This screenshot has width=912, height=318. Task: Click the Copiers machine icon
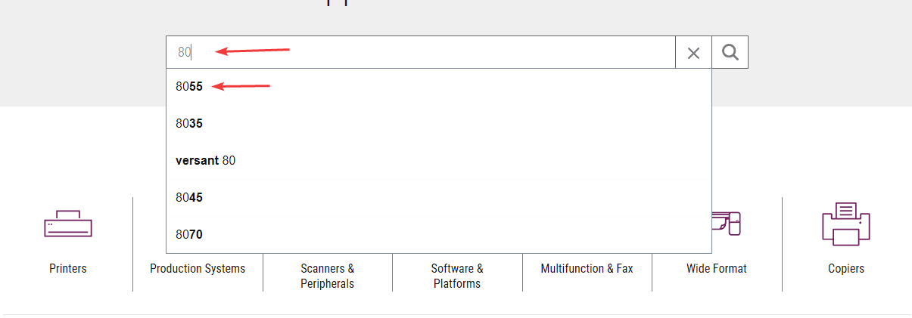point(845,224)
